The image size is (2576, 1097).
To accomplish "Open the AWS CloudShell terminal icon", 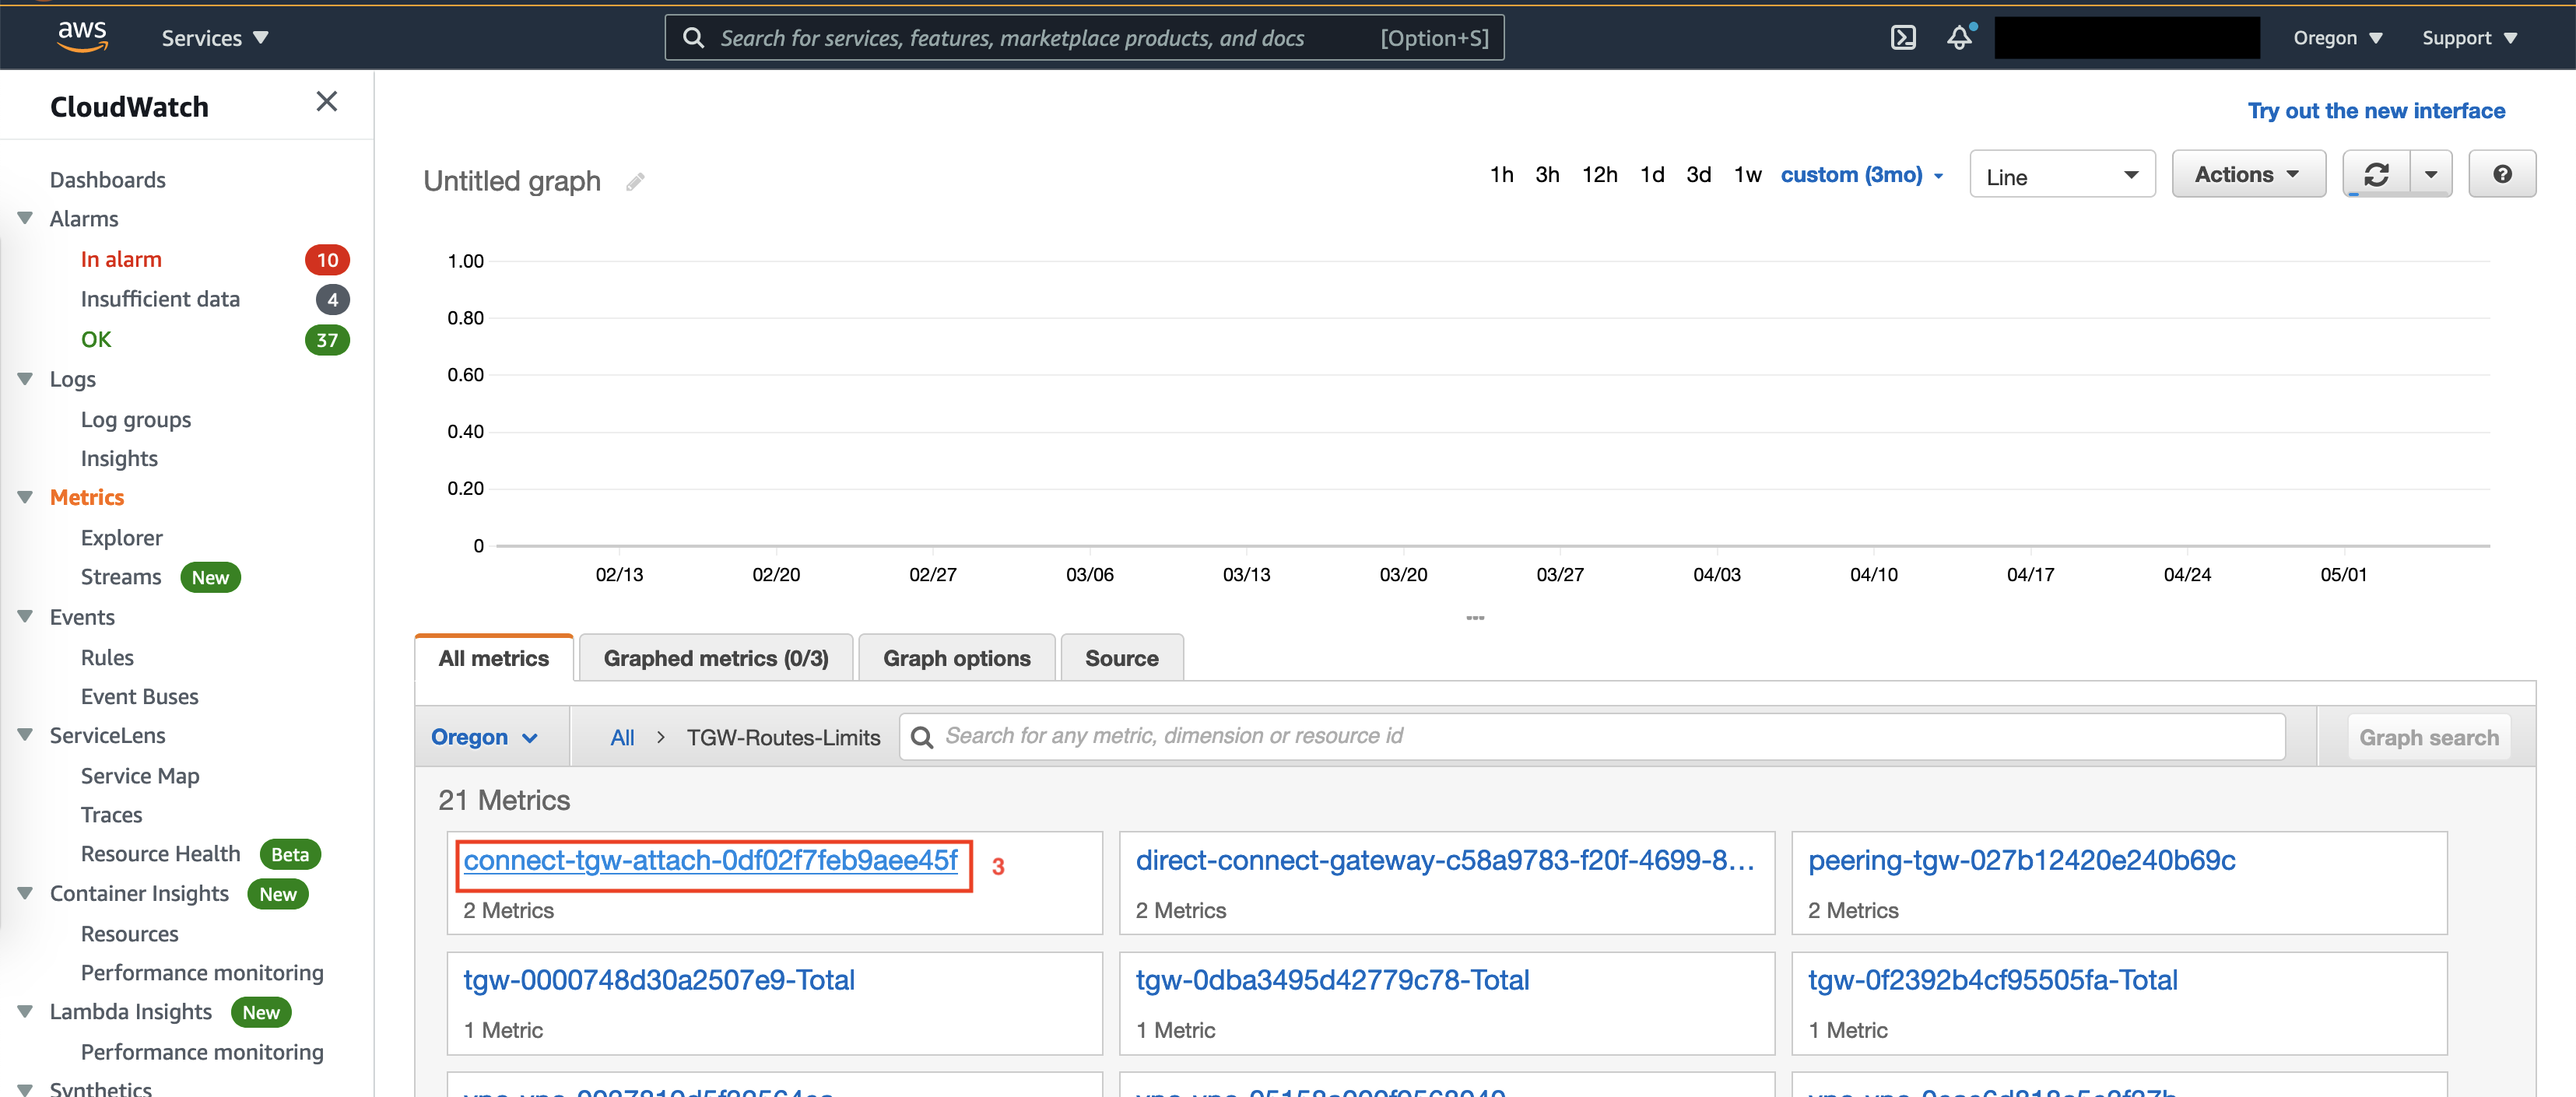I will pyautogui.click(x=1903, y=38).
